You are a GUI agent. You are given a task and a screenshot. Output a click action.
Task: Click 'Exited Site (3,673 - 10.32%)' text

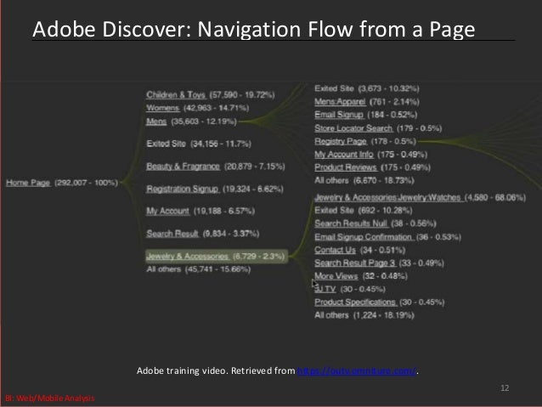tap(367, 89)
